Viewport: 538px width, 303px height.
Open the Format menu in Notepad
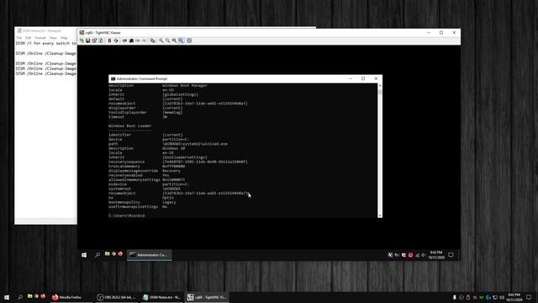pos(40,38)
